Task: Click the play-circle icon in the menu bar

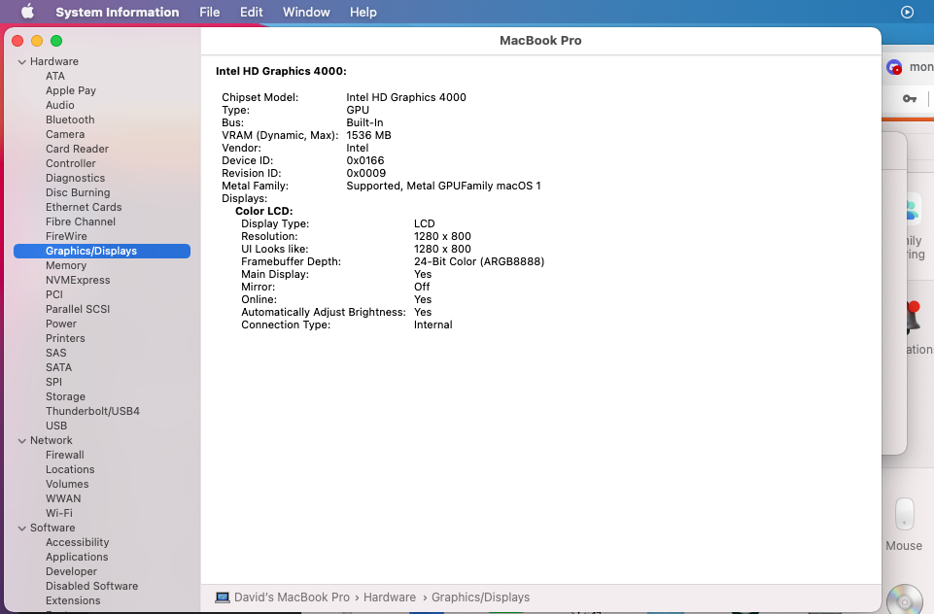Action: click(x=907, y=12)
